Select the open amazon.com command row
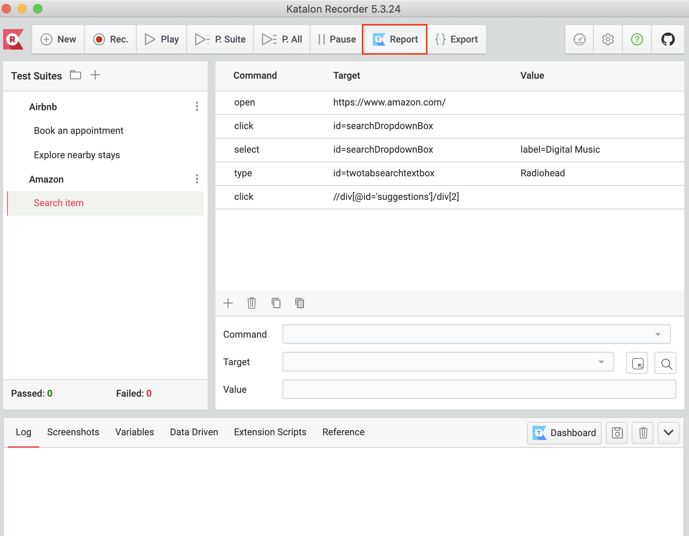The width and height of the screenshot is (689, 536). coord(450,102)
